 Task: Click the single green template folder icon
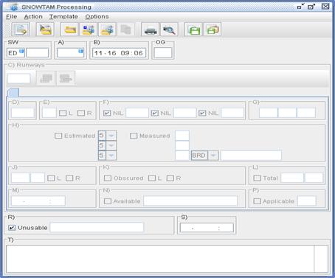coord(193,29)
